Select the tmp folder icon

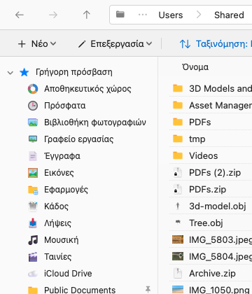(x=178, y=139)
